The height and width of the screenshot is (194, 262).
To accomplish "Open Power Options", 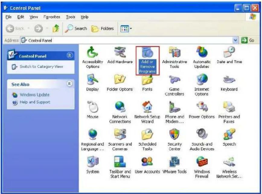I will (x=202, y=110).
